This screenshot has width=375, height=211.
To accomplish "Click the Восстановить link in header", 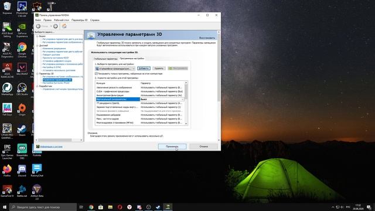I will [207, 38].
